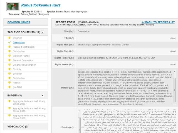Collapse the Table of Contents panel
This screenshot has width=178, height=133.
coord(43,32)
